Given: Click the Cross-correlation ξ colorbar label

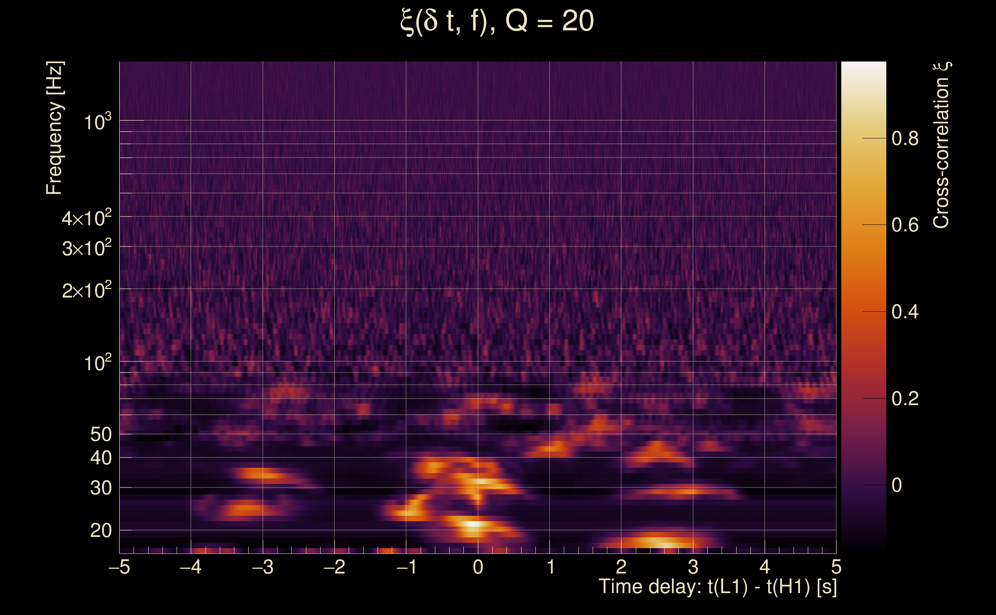Looking at the screenshot, I should (942, 145).
